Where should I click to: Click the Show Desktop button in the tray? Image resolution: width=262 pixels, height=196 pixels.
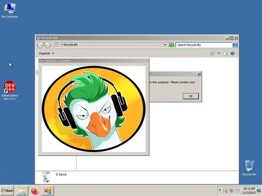(259, 190)
